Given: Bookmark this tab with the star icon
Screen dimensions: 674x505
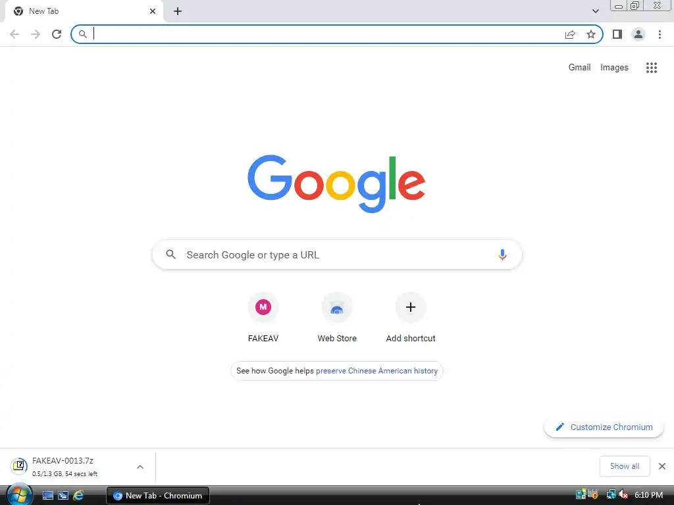Looking at the screenshot, I should pyautogui.click(x=591, y=34).
